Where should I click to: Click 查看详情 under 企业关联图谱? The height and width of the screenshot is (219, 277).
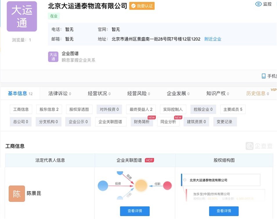(x=135, y=211)
